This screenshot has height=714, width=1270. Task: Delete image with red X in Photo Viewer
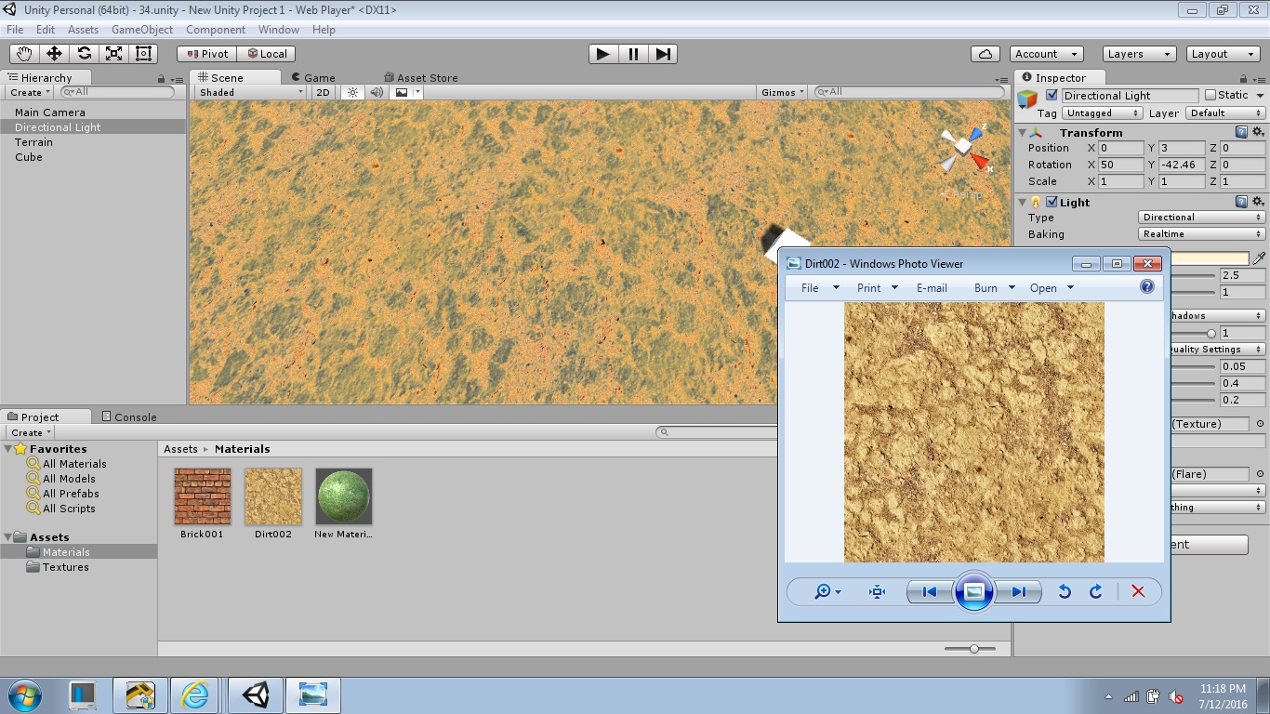(x=1138, y=591)
